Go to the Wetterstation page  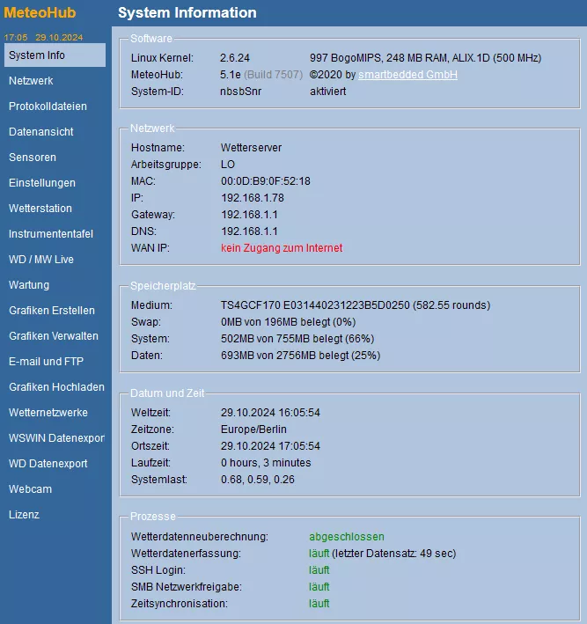point(40,208)
